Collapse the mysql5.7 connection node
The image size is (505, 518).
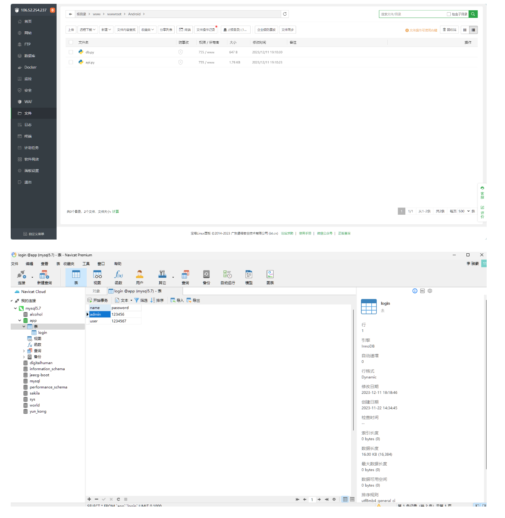coord(16,308)
